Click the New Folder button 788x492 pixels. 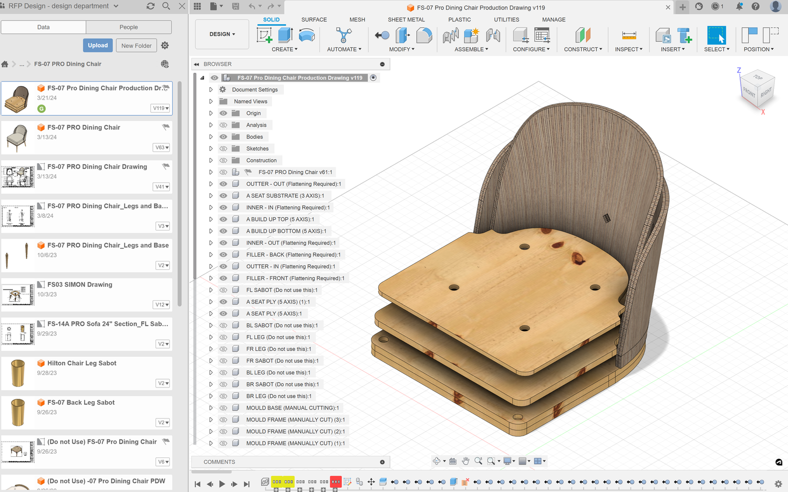point(136,46)
